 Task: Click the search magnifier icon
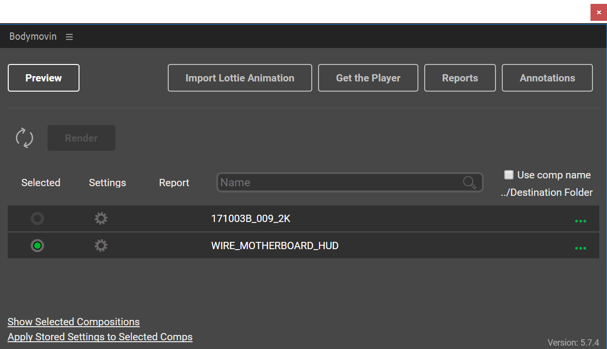(x=469, y=182)
